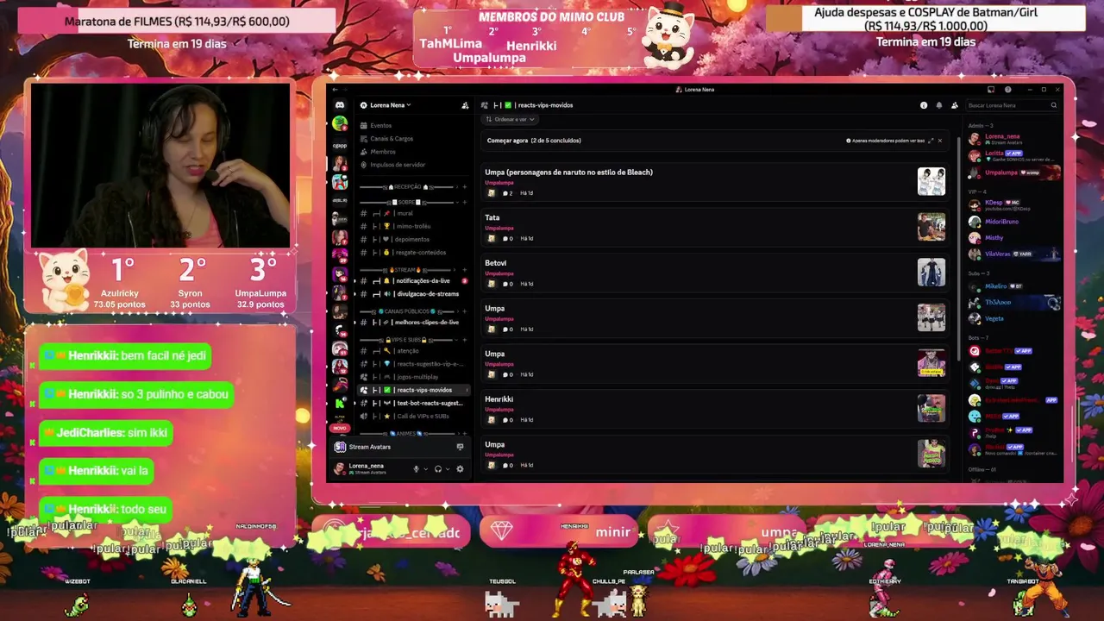Open user settings gear icon
Image resolution: width=1104 pixels, height=621 pixels.
[460, 469]
